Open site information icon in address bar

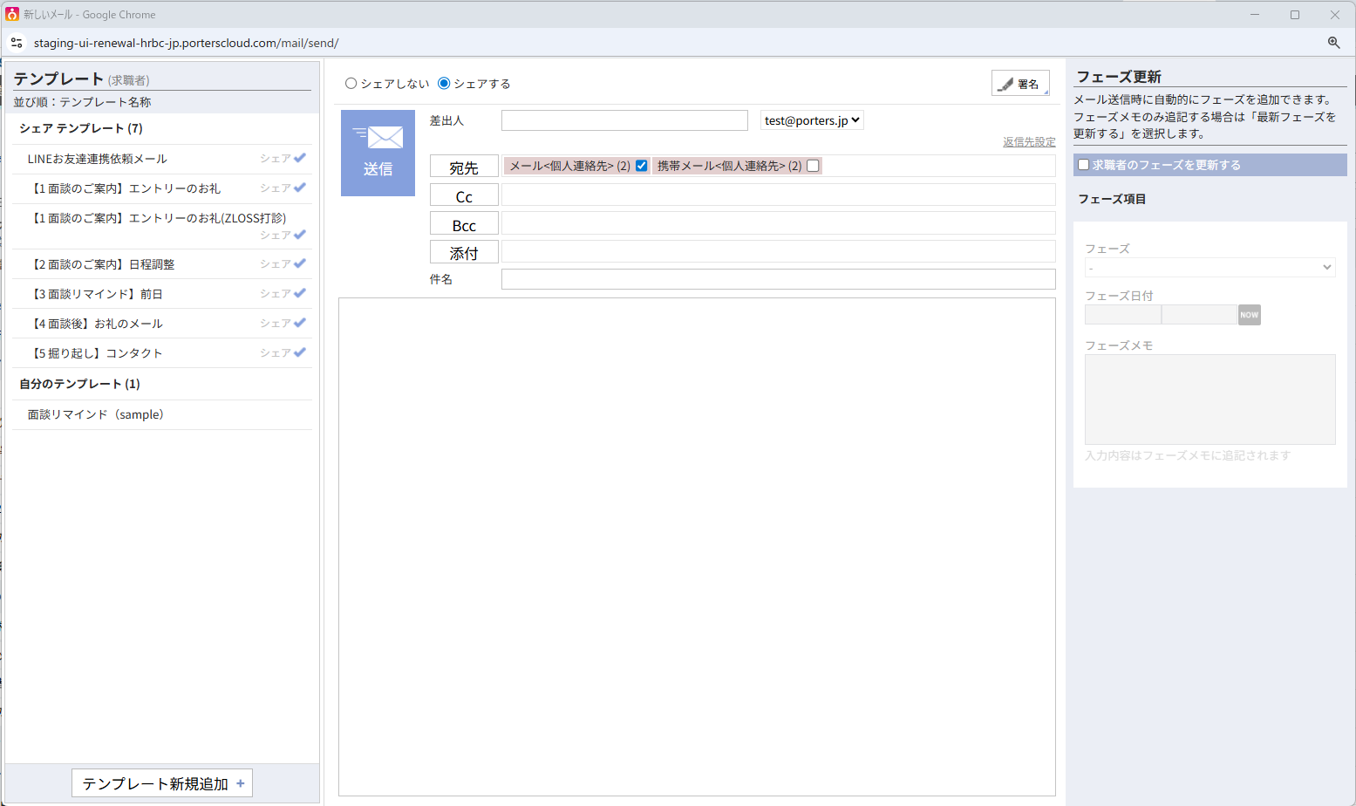(17, 43)
